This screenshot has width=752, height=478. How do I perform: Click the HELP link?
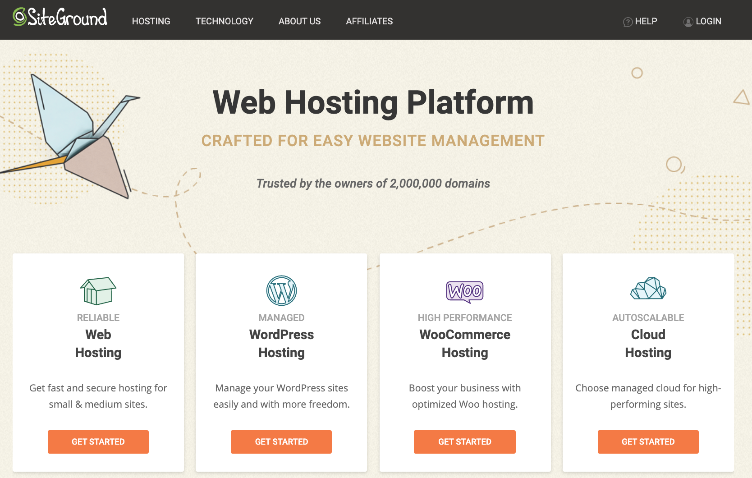646,21
